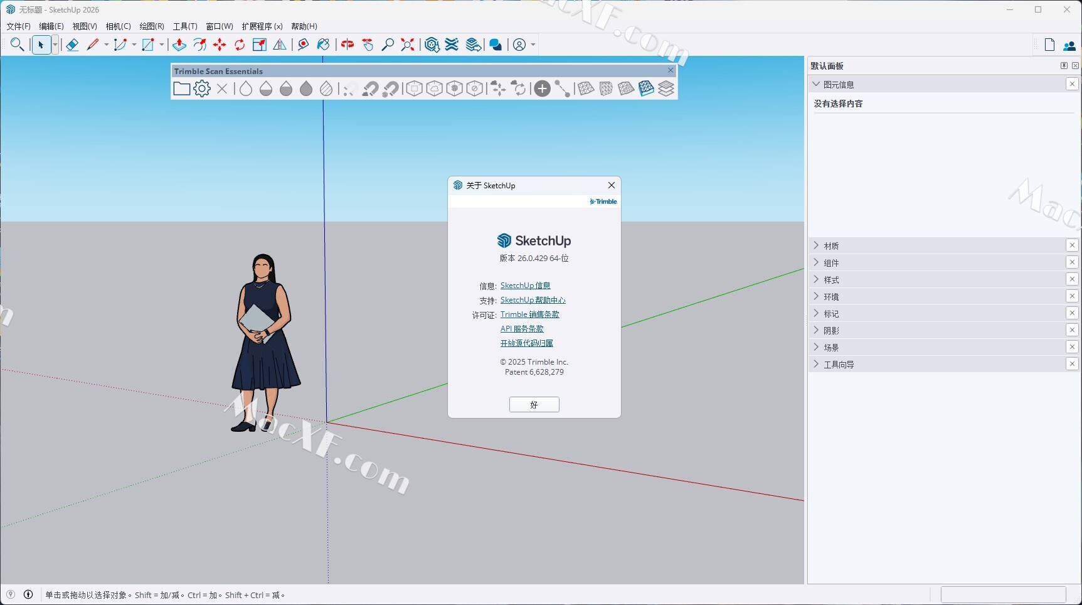The image size is (1082, 605).
Task: Close the Trimble Scan Essentials toolbar
Action: (670, 70)
